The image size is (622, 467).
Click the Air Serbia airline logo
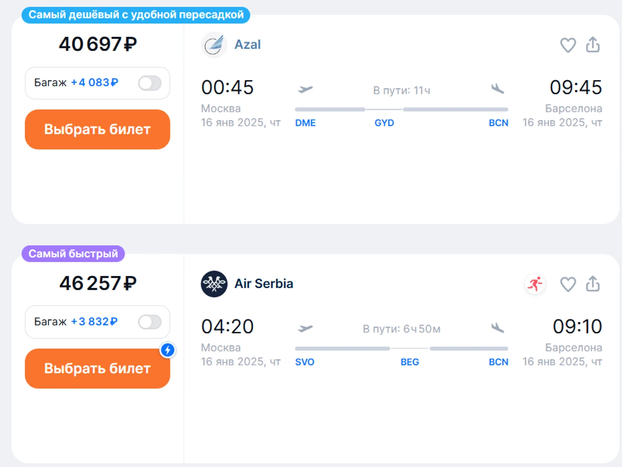click(x=214, y=284)
